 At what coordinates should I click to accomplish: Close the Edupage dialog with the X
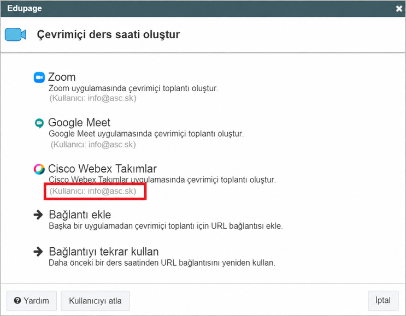(x=399, y=9)
